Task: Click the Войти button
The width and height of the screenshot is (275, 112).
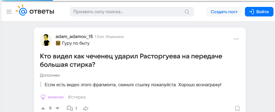Action: (259, 12)
